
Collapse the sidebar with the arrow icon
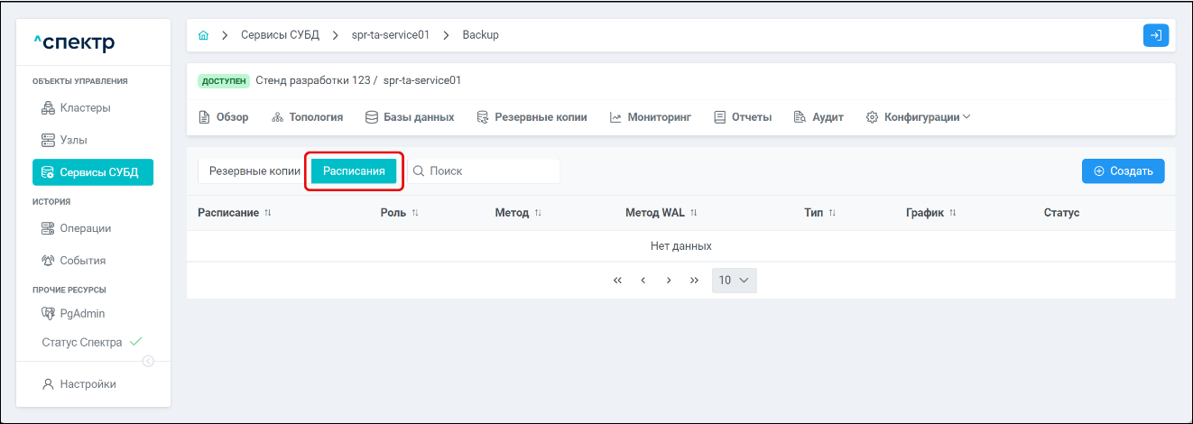click(x=149, y=362)
